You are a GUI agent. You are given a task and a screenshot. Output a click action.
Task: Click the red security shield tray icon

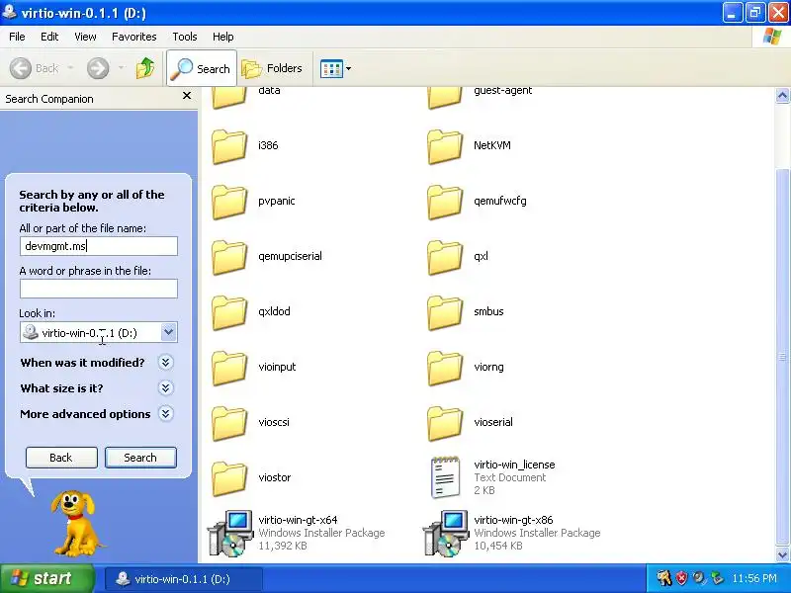coord(681,578)
